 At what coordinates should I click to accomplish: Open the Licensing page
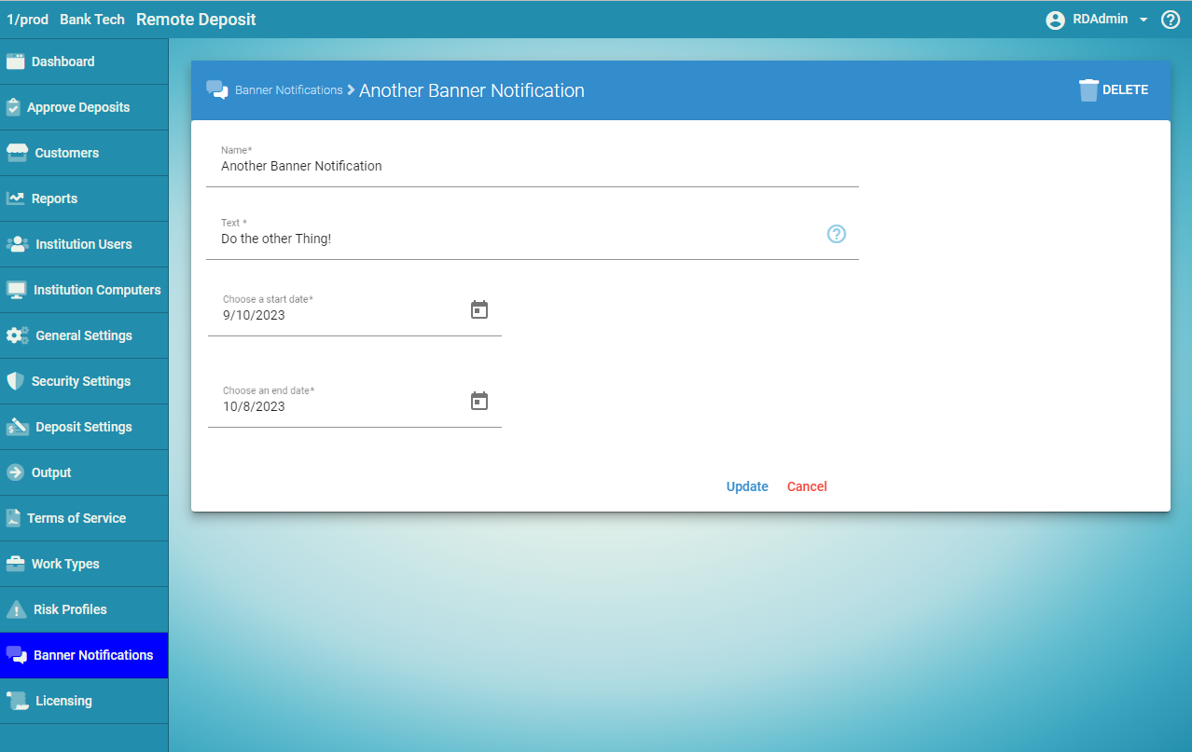(84, 701)
